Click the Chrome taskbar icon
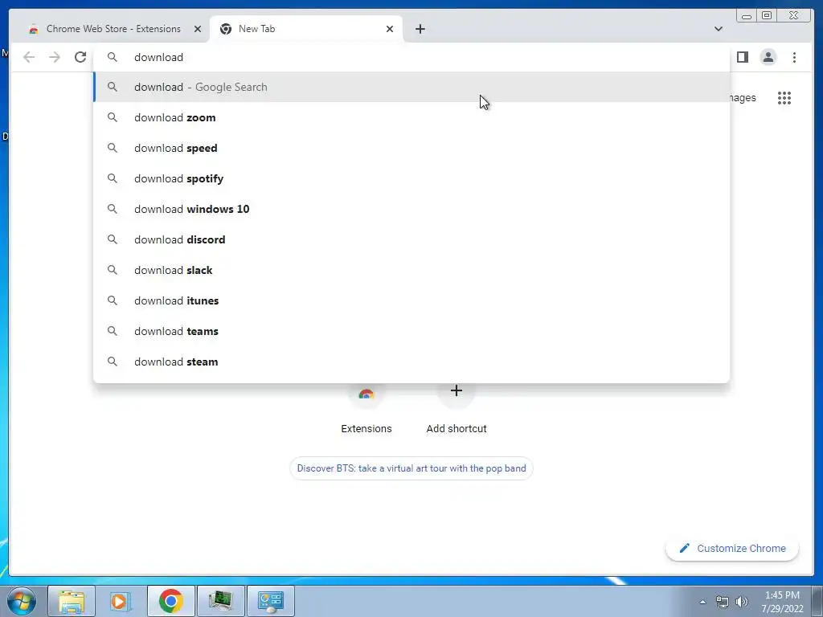The image size is (823, 617). [171, 601]
